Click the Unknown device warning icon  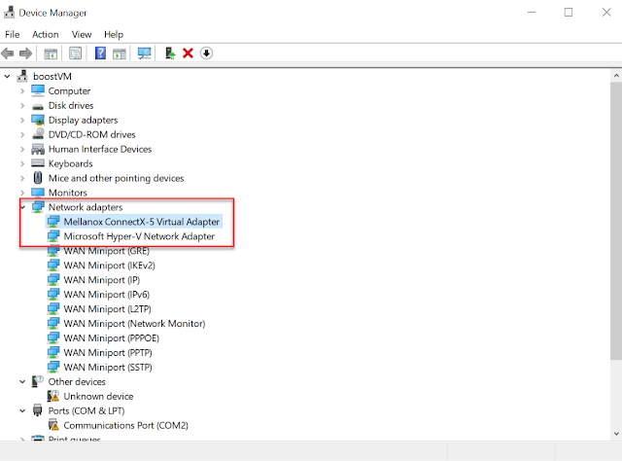point(53,396)
